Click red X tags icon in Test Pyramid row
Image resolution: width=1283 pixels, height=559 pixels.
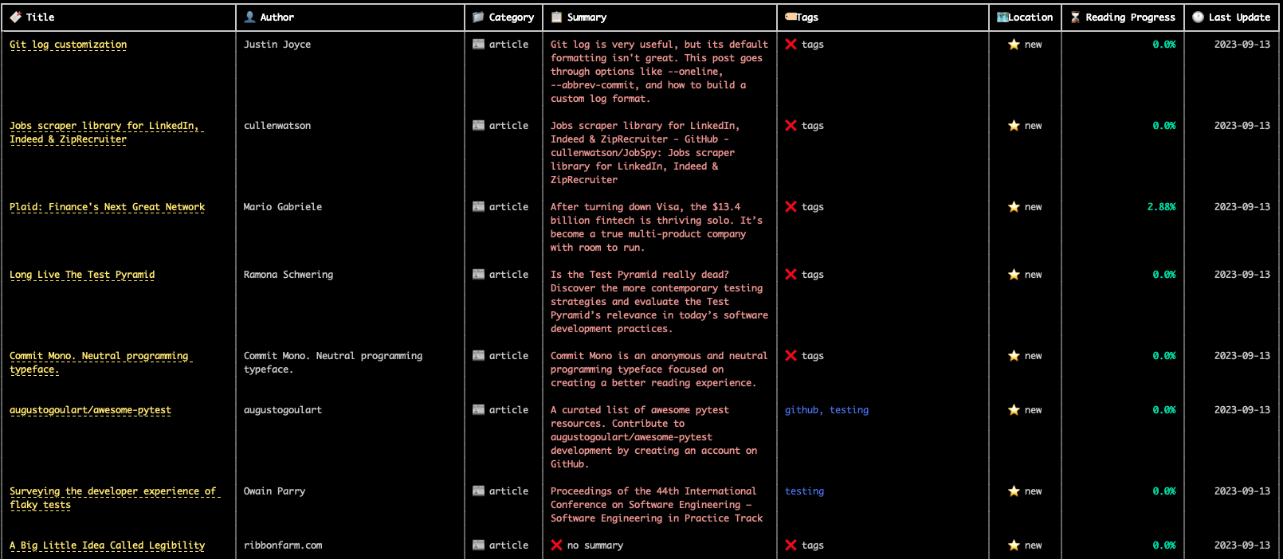point(791,275)
